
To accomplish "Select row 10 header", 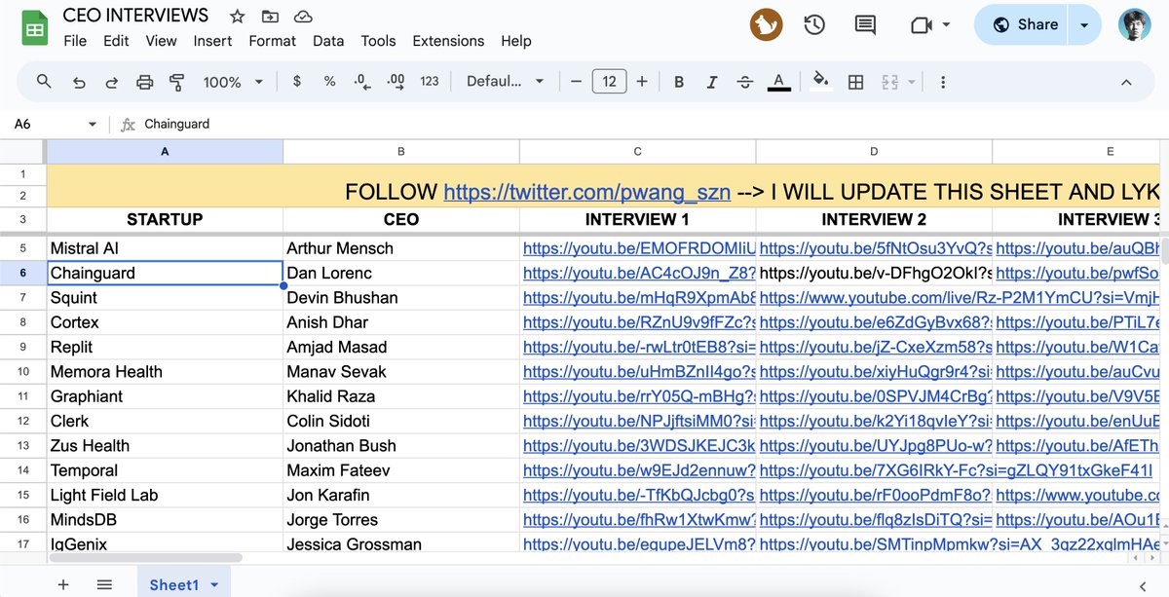I will 23,372.
